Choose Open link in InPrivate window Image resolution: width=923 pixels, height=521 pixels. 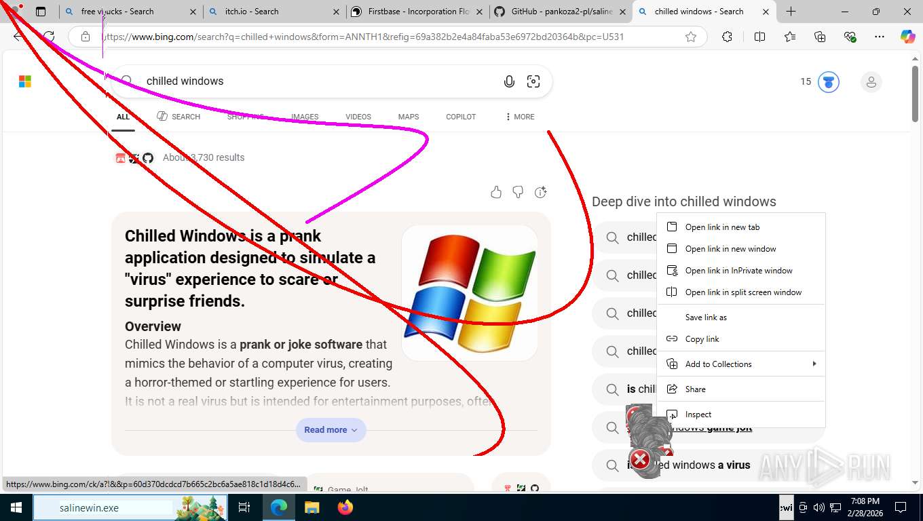pos(741,271)
